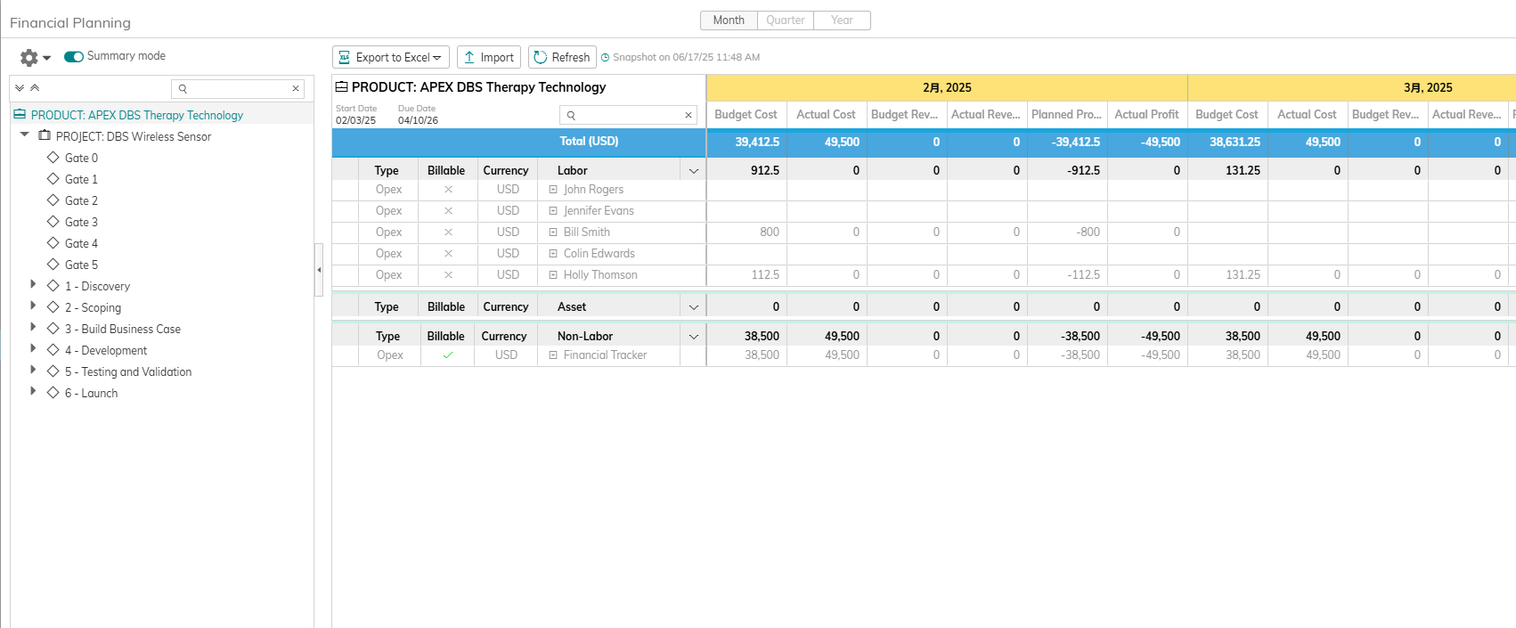
Task: Expand the 4 - Development phase
Action: coord(33,349)
